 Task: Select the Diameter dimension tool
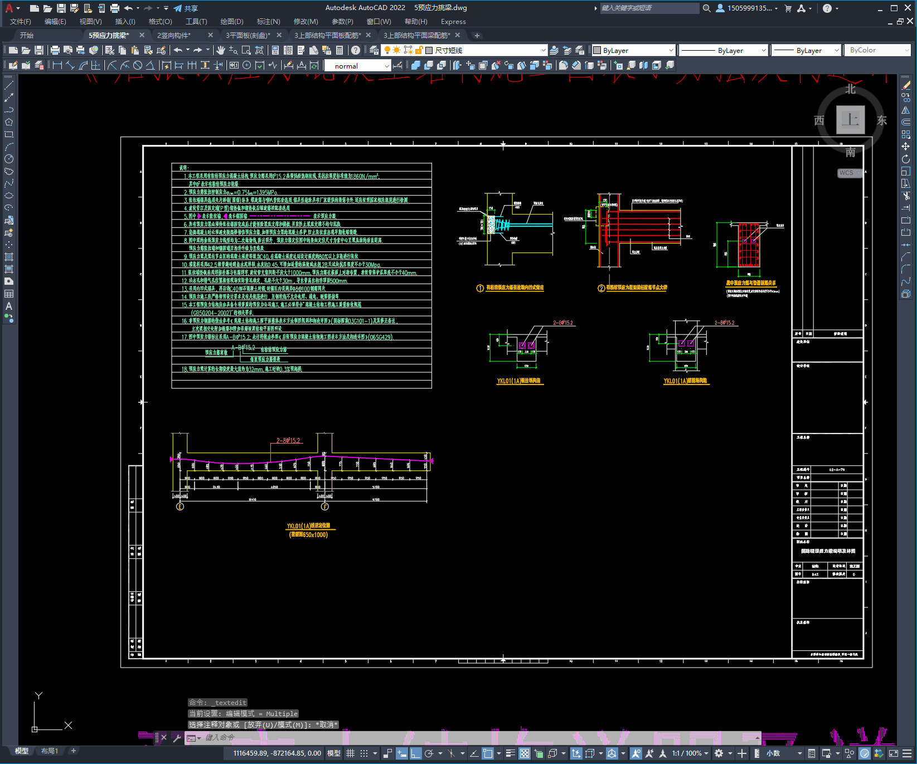click(x=138, y=65)
